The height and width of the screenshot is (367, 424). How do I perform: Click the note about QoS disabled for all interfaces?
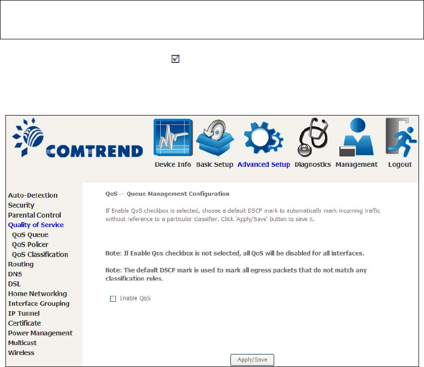pos(235,253)
